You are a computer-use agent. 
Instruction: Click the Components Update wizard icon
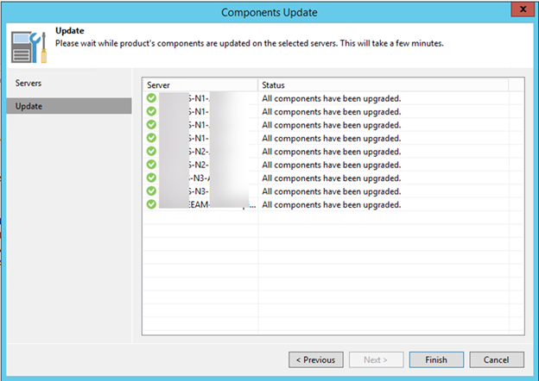29,45
